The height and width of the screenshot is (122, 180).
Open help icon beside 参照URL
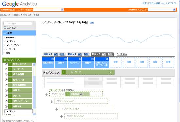(6, 106)
